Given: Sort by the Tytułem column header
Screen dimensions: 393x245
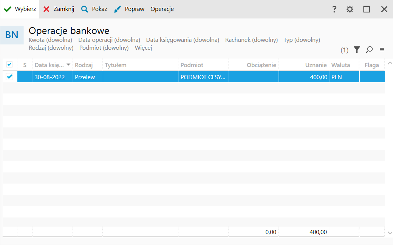Looking at the screenshot, I should (140, 65).
